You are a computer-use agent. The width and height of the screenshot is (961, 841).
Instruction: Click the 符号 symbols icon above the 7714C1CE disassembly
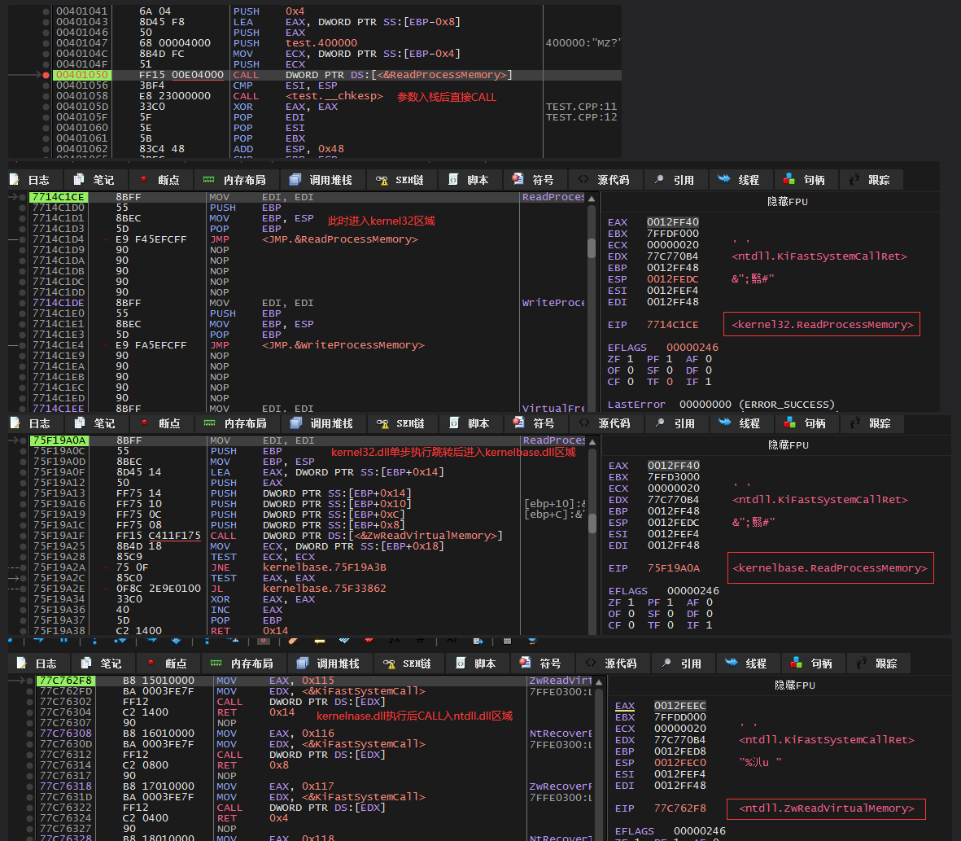(x=518, y=179)
